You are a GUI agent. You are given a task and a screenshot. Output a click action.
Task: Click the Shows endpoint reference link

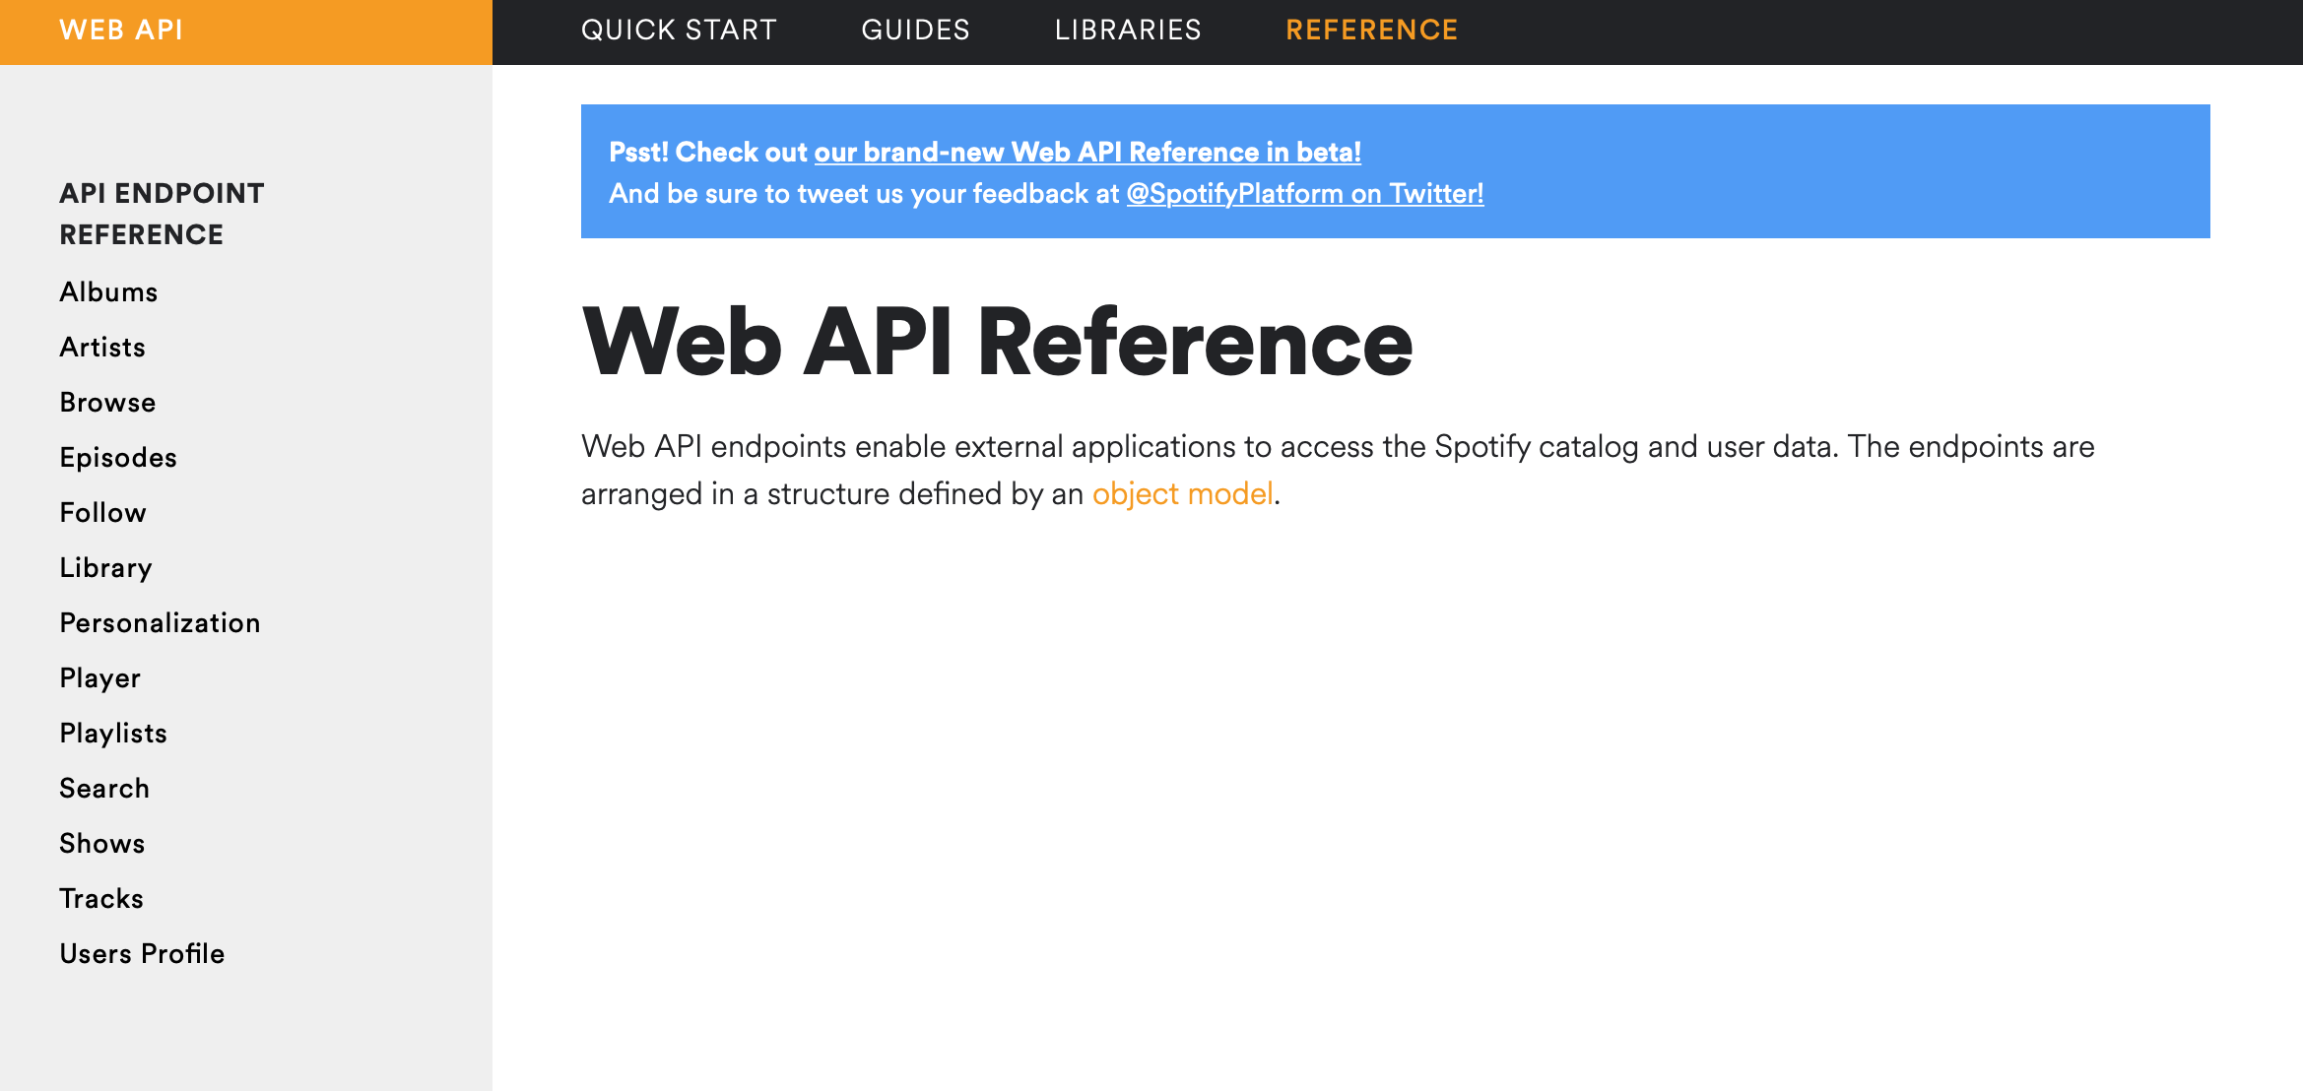click(x=102, y=844)
